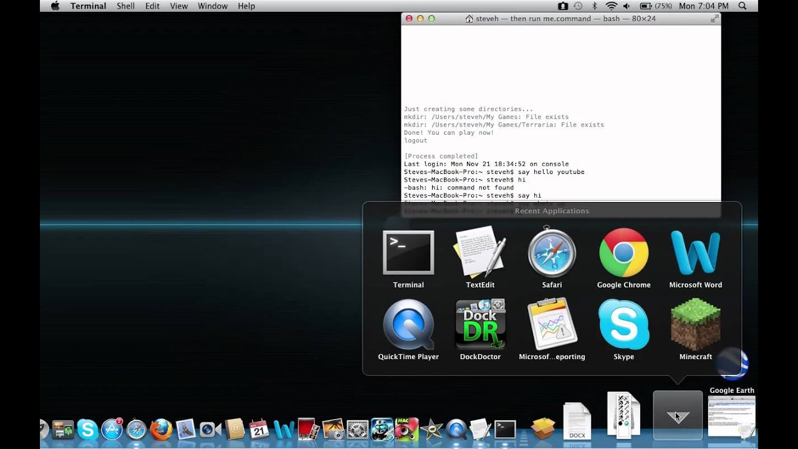
Task: Open the volume control in menu bar
Action: click(x=628, y=6)
